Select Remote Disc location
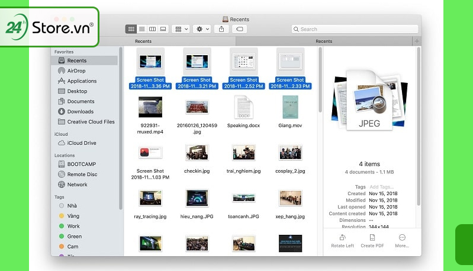Screen dimensions: 473x271 coord(84,174)
